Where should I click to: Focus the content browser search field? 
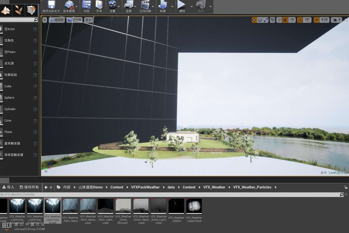(170, 194)
